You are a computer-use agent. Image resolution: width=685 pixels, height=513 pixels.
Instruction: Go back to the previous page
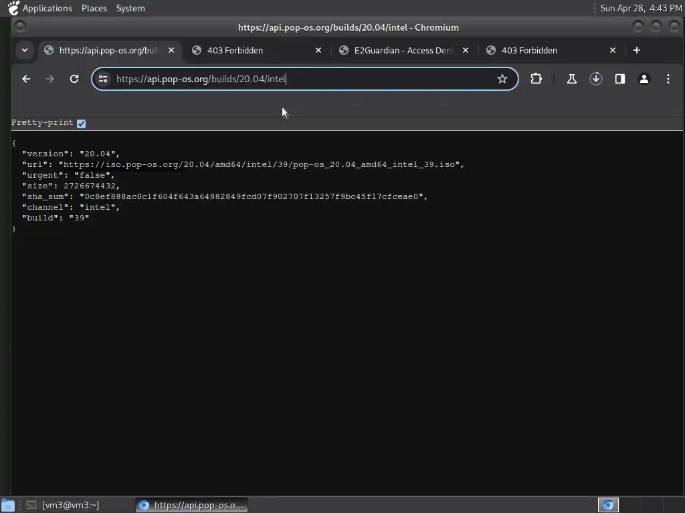pyautogui.click(x=26, y=79)
